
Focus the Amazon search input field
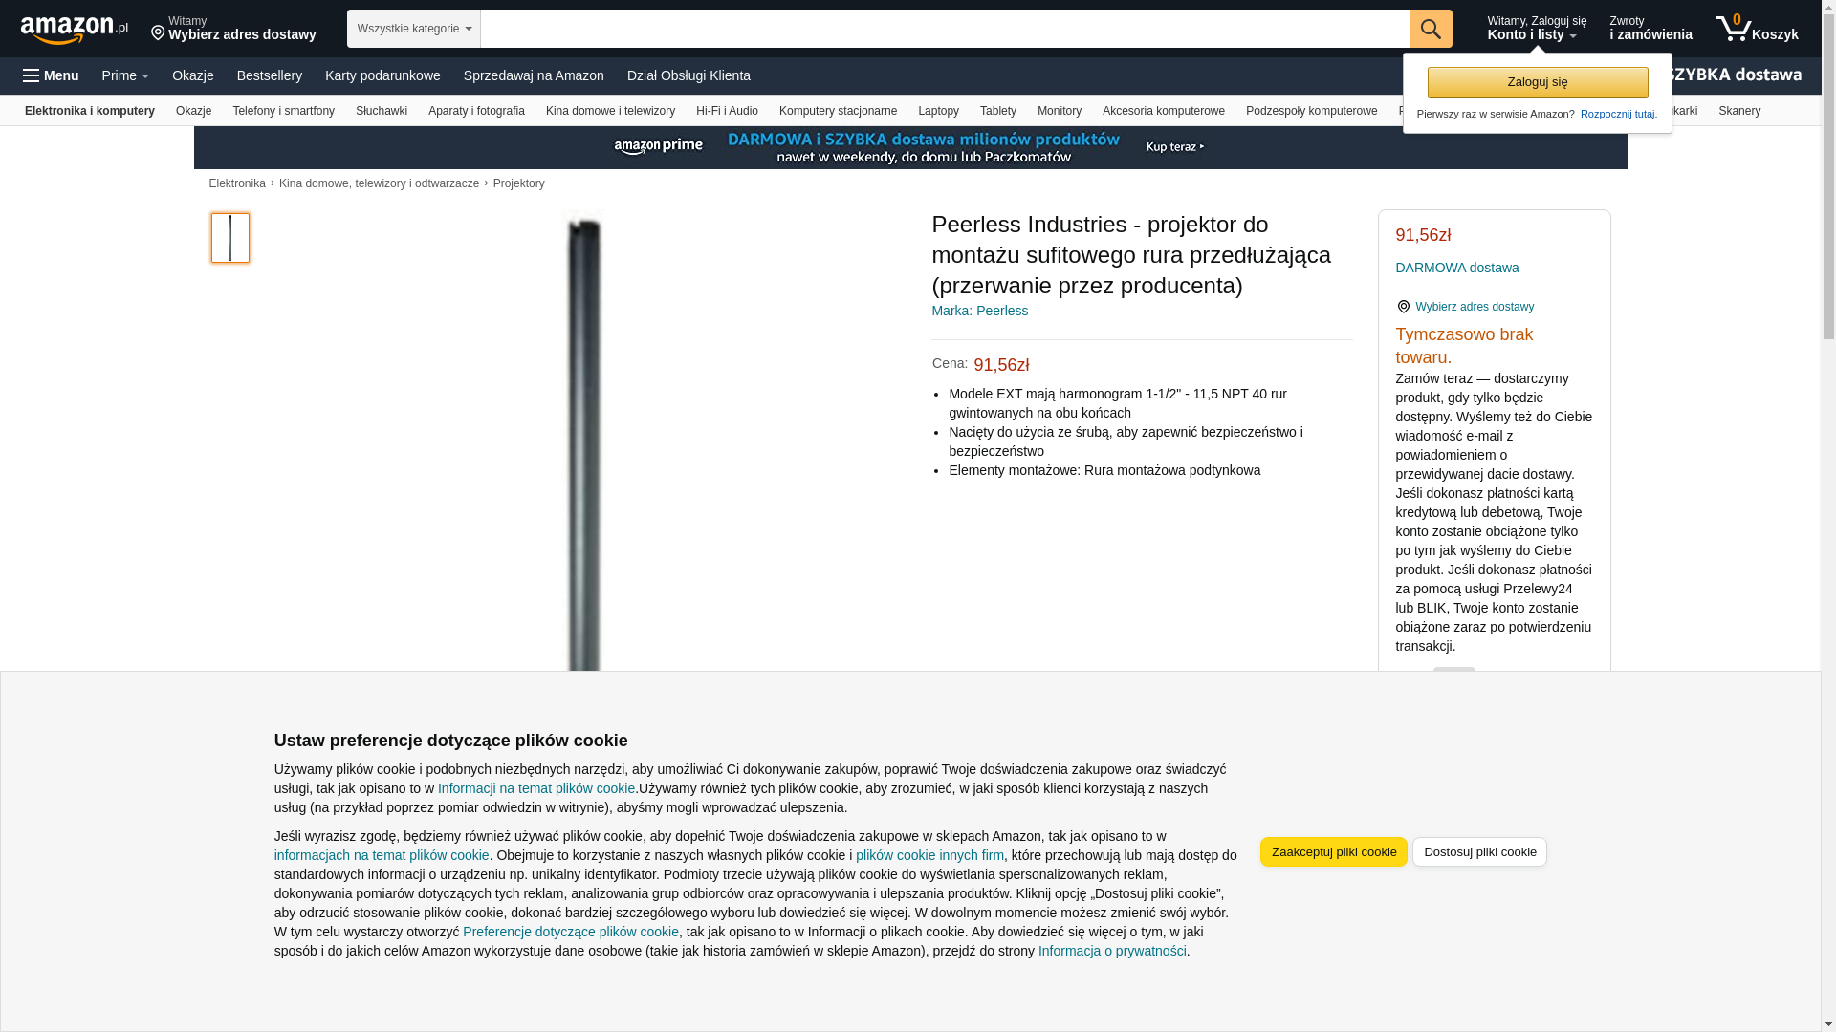(x=945, y=29)
